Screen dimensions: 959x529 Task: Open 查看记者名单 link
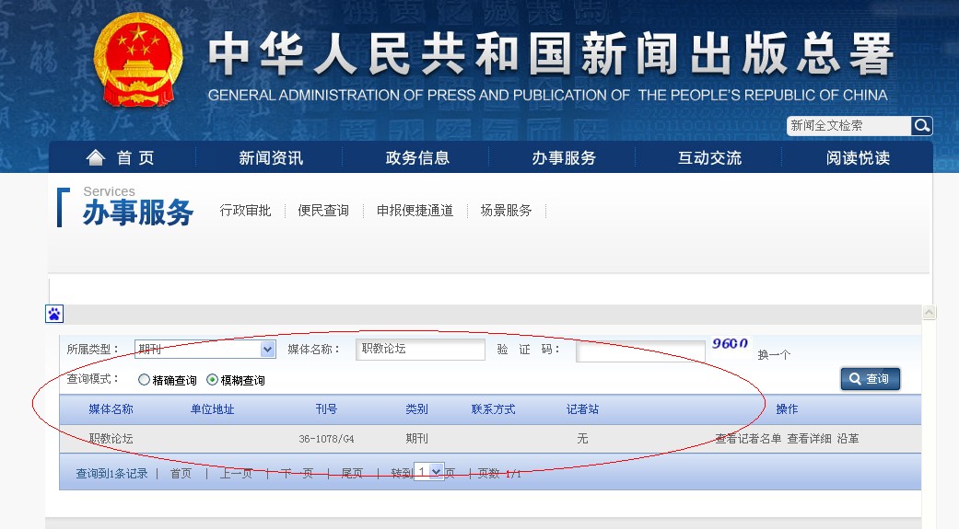coord(747,439)
